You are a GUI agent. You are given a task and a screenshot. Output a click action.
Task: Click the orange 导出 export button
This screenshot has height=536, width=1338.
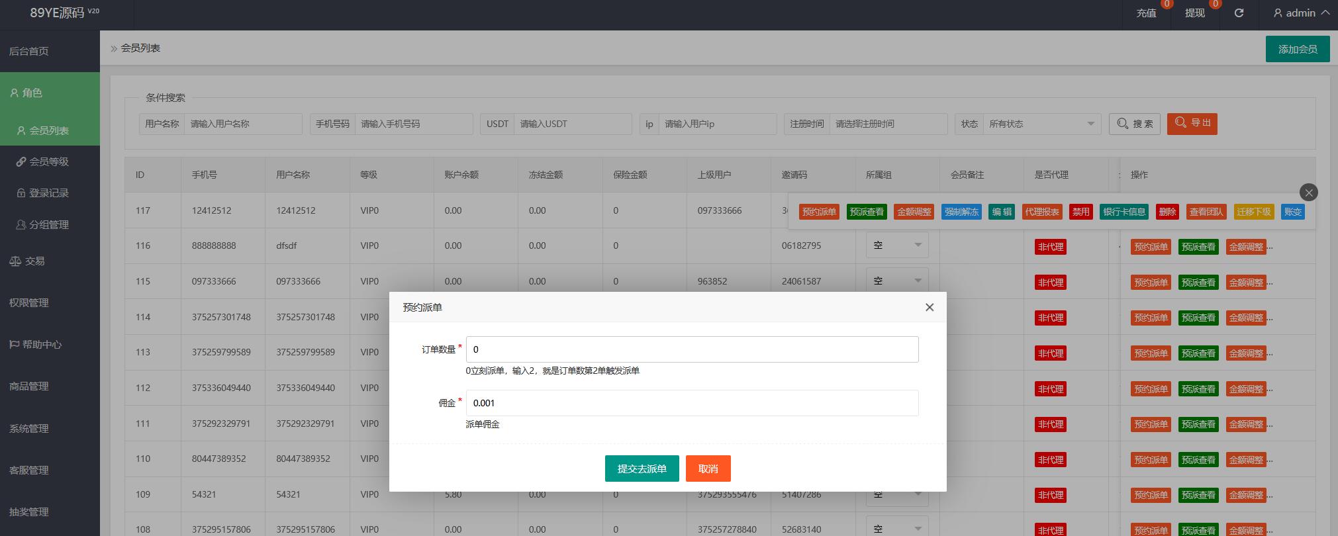tap(1192, 123)
